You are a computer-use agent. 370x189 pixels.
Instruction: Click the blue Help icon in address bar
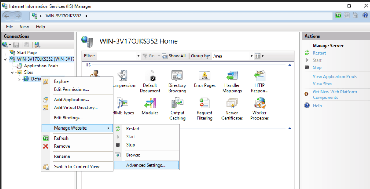click(365, 15)
